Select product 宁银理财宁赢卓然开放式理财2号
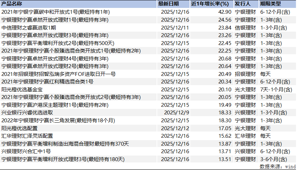The width and height of the screenshot is (297, 170). (55, 66)
